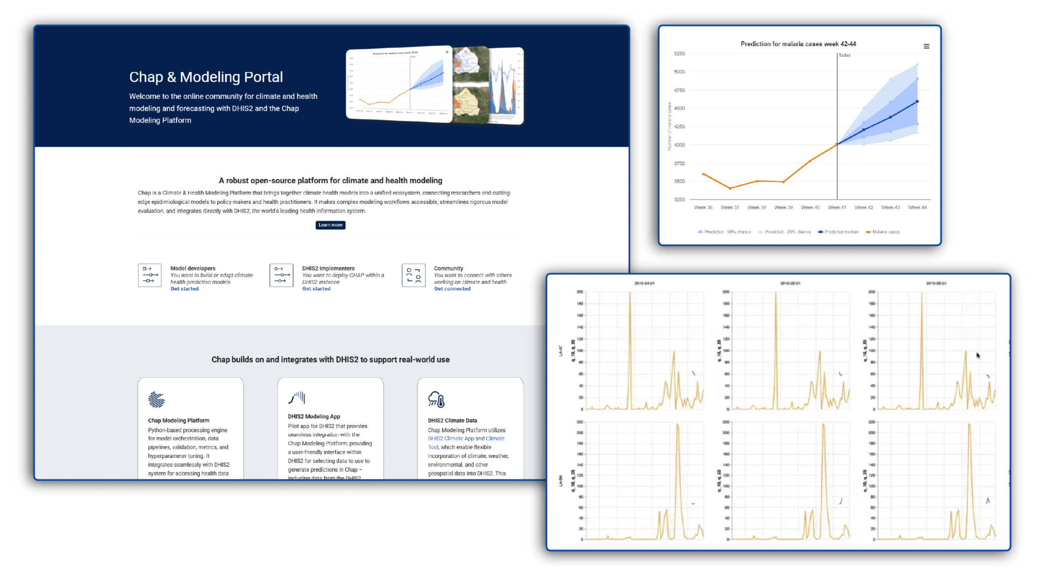1039x579 pixels.
Task: Toggle the 'Predicted - 20% chance' legend series
Action: [784, 232]
